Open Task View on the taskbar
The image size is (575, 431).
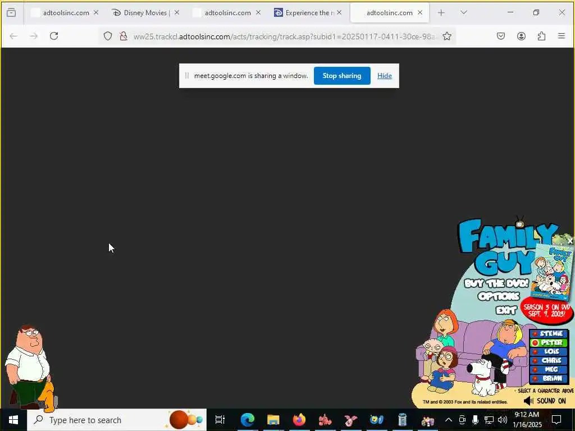click(220, 420)
